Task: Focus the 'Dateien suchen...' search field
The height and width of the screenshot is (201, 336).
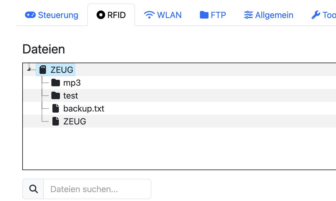Action: 97,189
